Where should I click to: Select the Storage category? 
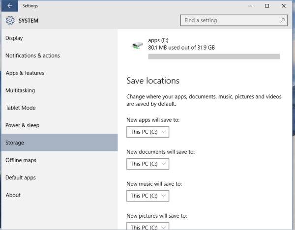(x=59, y=143)
